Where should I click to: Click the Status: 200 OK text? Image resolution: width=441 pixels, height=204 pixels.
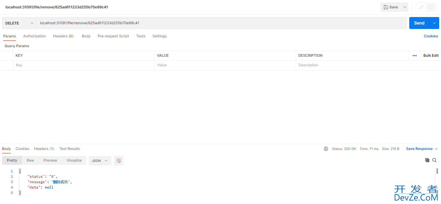pyautogui.click(x=344, y=149)
